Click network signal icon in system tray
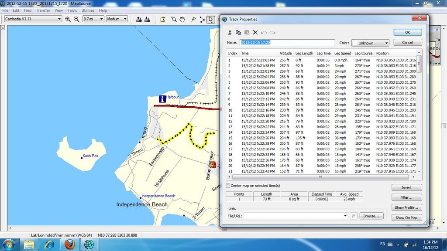447x251 pixels. click(414, 244)
